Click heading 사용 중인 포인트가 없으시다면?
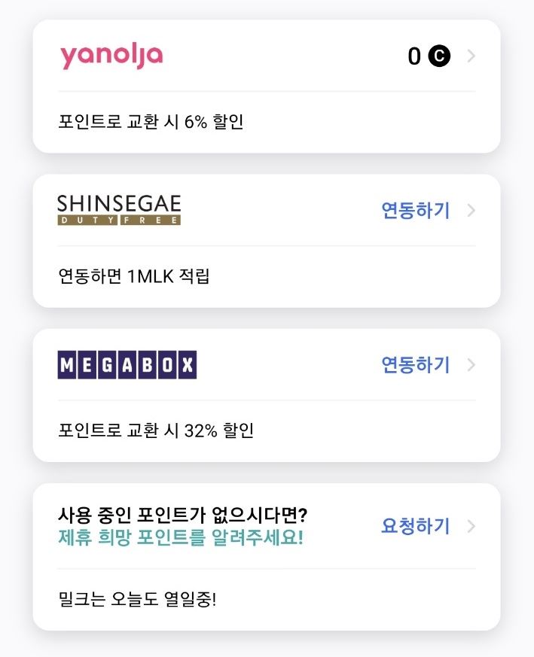Viewport: 534px width, 657px height. click(x=182, y=515)
